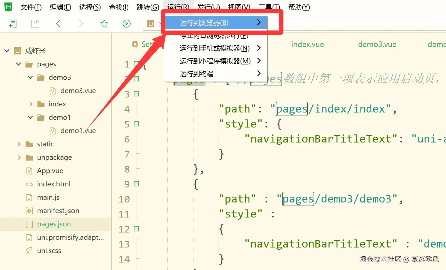Click the "pages/index/index" path string
446x270 pixels.
[x=331, y=109]
